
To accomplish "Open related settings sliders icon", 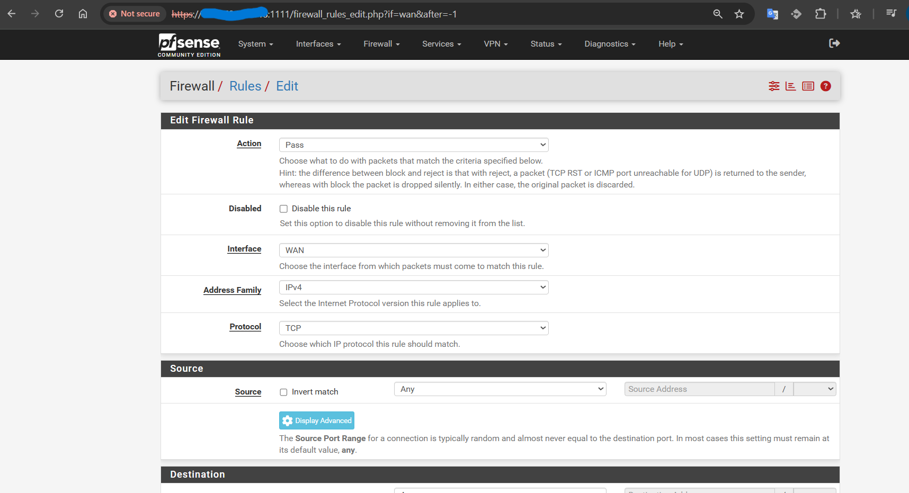I will click(774, 86).
